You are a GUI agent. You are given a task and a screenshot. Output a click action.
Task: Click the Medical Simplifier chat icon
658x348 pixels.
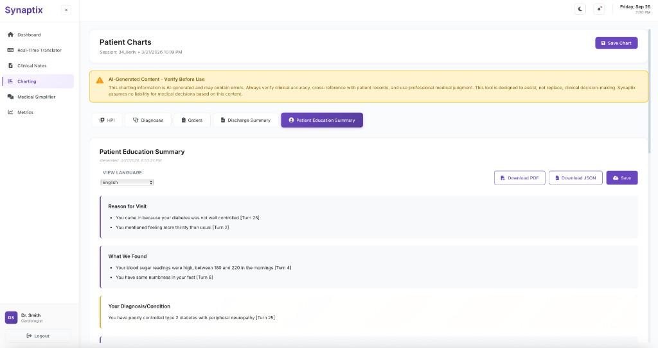point(10,97)
